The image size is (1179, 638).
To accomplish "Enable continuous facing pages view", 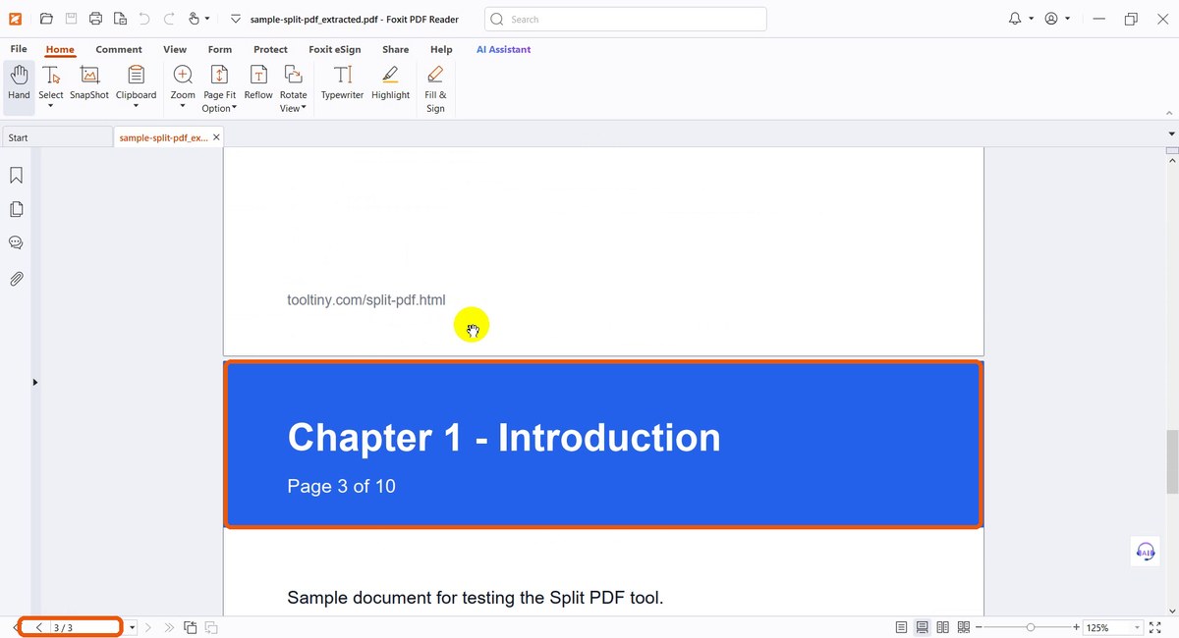I will click(964, 627).
